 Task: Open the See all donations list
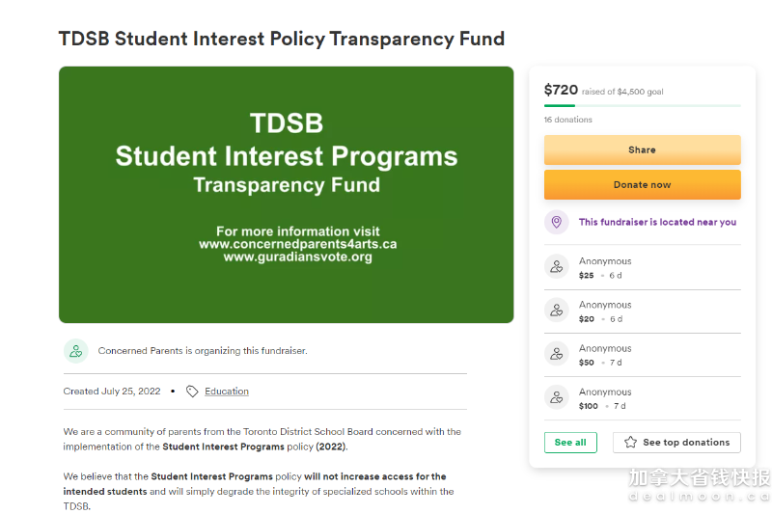point(570,443)
